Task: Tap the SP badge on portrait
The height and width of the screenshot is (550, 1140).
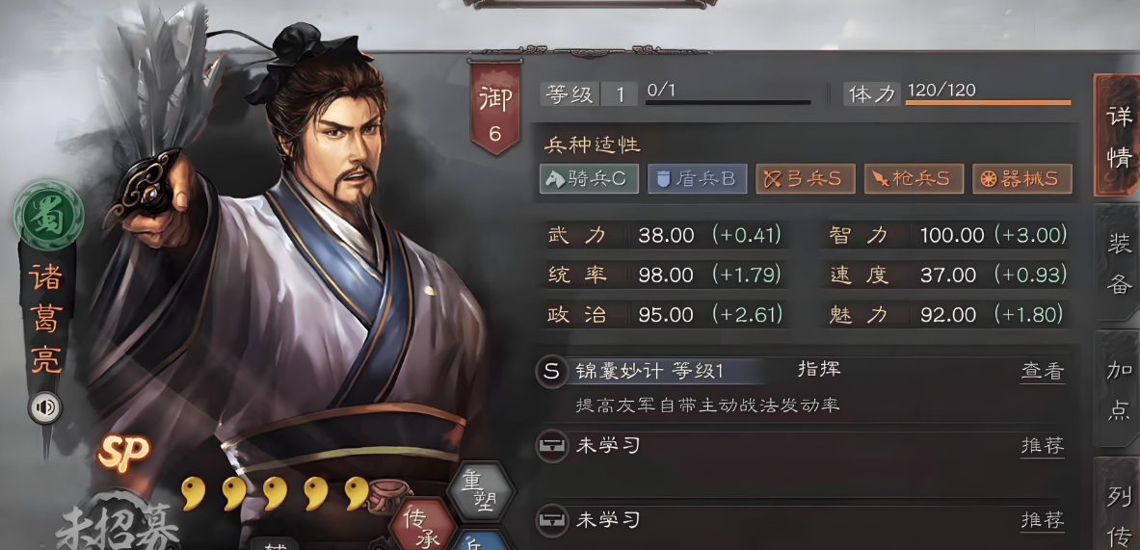Action: 123,452
